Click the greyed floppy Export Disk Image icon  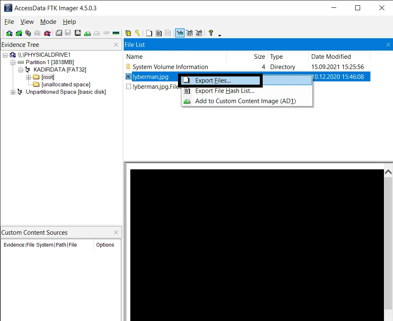click(x=68, y=33)
